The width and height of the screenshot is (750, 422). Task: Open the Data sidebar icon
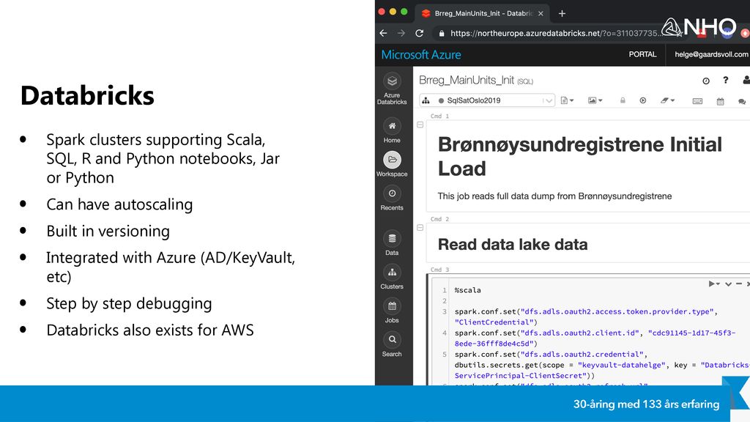coord(392,238)
